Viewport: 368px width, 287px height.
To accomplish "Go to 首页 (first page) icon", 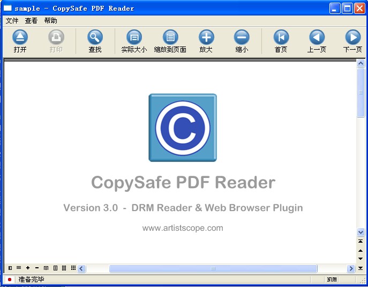I will pos(281,37).
